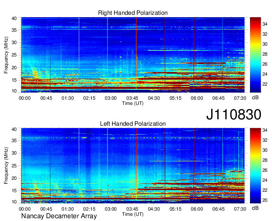Click the "dB" label of Left Handed color bar

coord(255,208)
